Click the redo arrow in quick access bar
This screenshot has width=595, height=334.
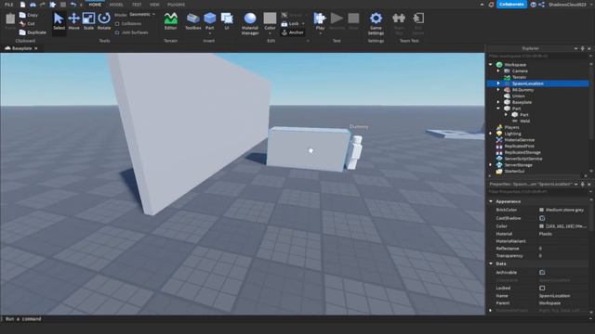43,5
